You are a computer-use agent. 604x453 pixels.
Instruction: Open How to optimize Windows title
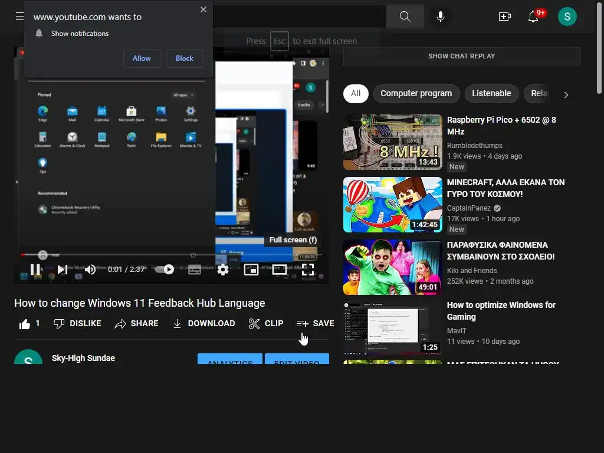click(501, 311)
